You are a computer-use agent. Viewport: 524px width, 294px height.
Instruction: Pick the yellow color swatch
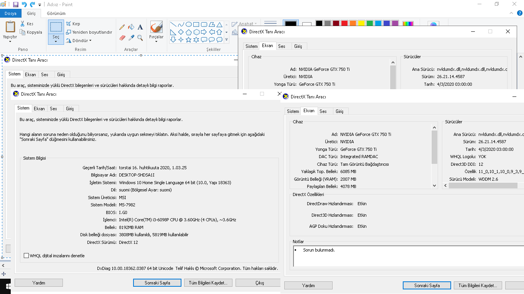coord(361,24)
